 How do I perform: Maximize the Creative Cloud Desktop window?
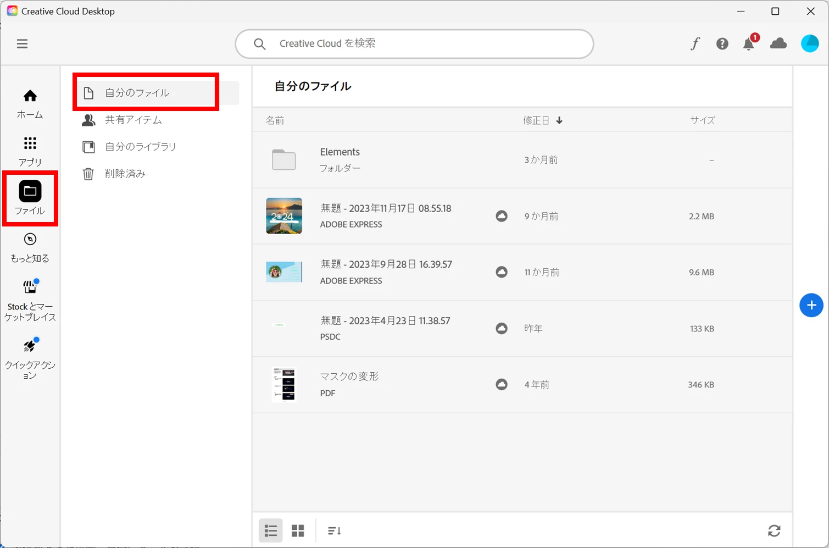tap(775, 11)
